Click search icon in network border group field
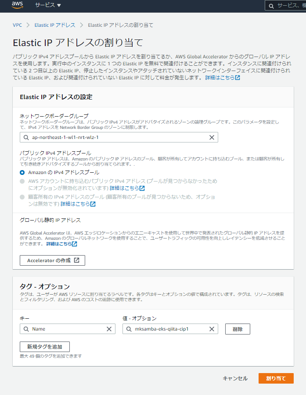Viewport: 306px width, 395px height. [26, 137]
